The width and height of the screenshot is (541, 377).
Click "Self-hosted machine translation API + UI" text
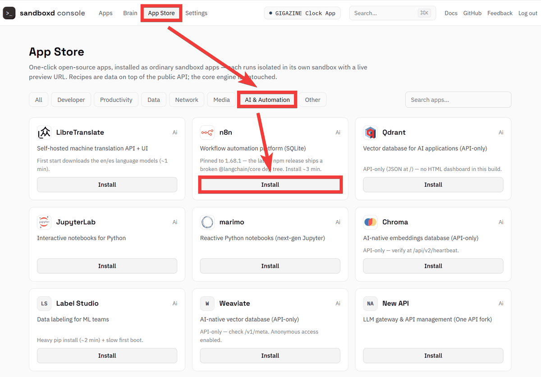coord(92,148)
